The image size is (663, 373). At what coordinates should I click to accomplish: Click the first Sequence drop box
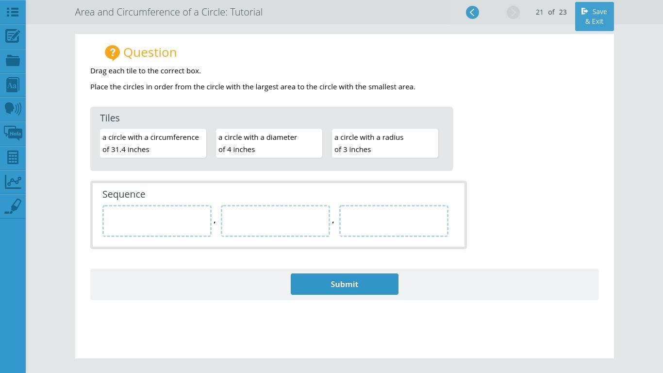click(157, 221)
